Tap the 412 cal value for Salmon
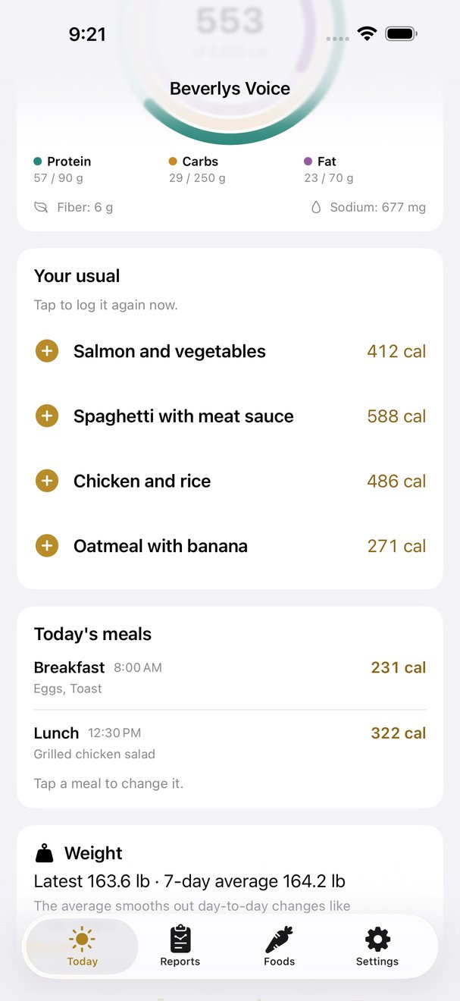 pos(396,351)
